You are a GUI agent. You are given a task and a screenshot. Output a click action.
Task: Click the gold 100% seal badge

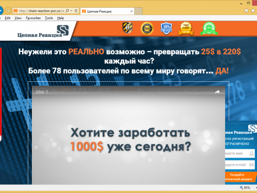point(147,28)
